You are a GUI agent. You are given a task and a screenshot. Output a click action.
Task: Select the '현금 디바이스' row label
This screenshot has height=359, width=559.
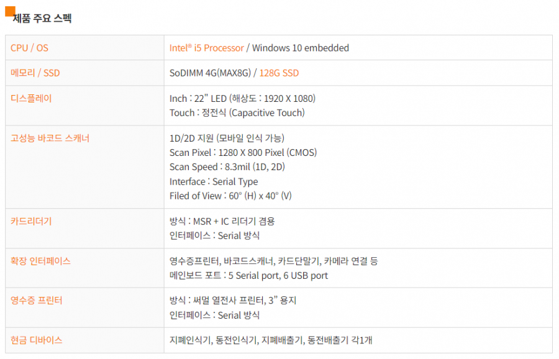[37, 340]
